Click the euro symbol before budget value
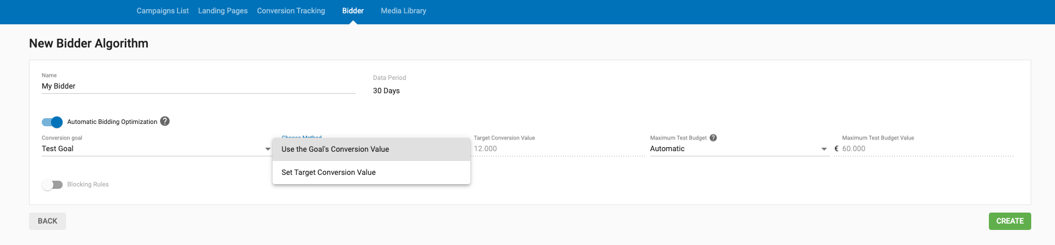The width and height of the screenshot is (1055, 245). (836, 149)
